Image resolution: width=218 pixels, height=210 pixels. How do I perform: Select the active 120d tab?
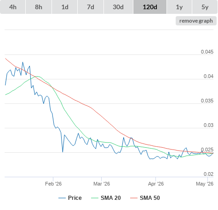(x=150, y=7)
